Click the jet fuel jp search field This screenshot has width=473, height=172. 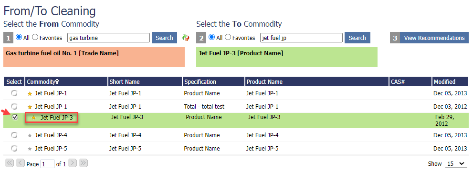click(301, 38)
